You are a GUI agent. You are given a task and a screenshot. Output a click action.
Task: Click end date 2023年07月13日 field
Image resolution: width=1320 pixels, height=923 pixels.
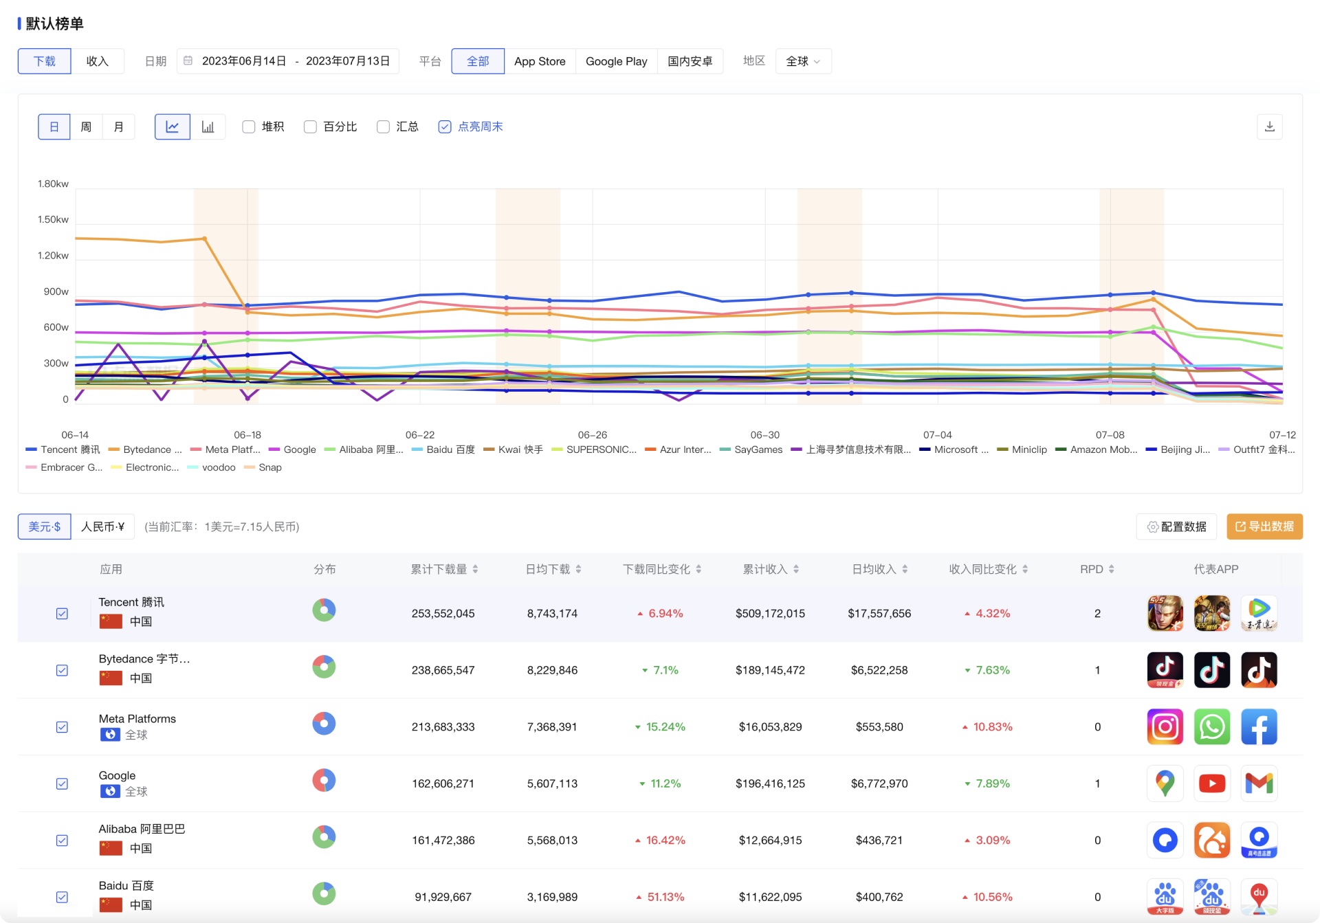point(348,61)
